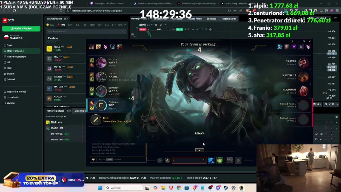The height and width of the screenshot is (192, 341).
Task: Click the browser reload icon
Action: pos(14,11)
